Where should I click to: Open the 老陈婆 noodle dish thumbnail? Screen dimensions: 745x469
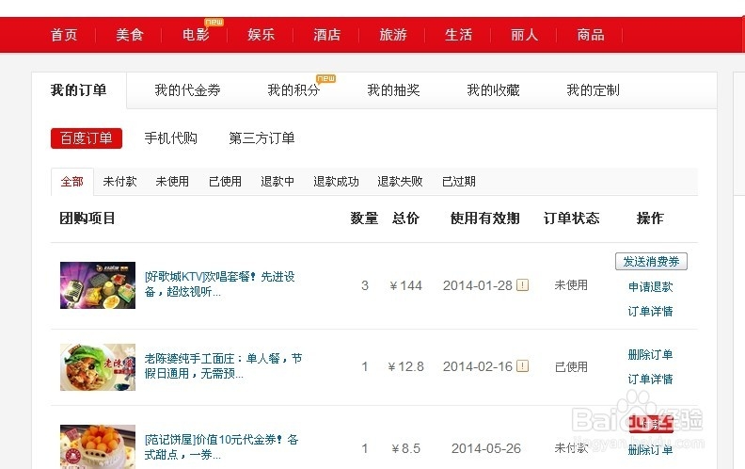tap(98, 367)
